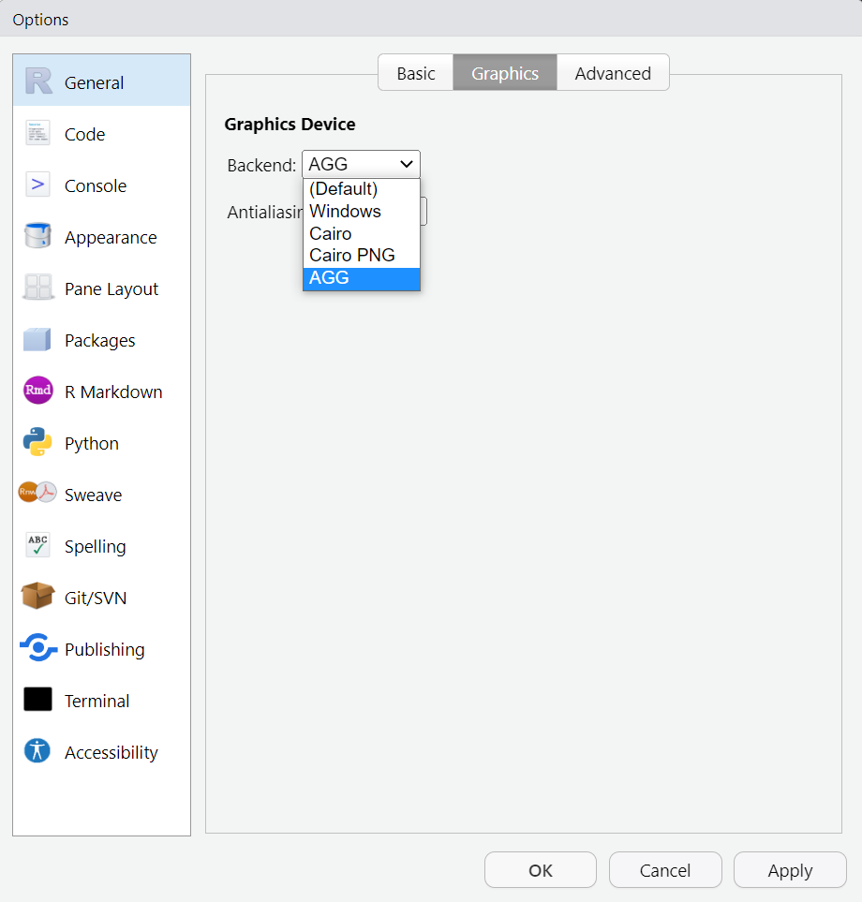Pick the (Default) backend option
The width and height of the screenshot is (862, 902).
(343, 189)
